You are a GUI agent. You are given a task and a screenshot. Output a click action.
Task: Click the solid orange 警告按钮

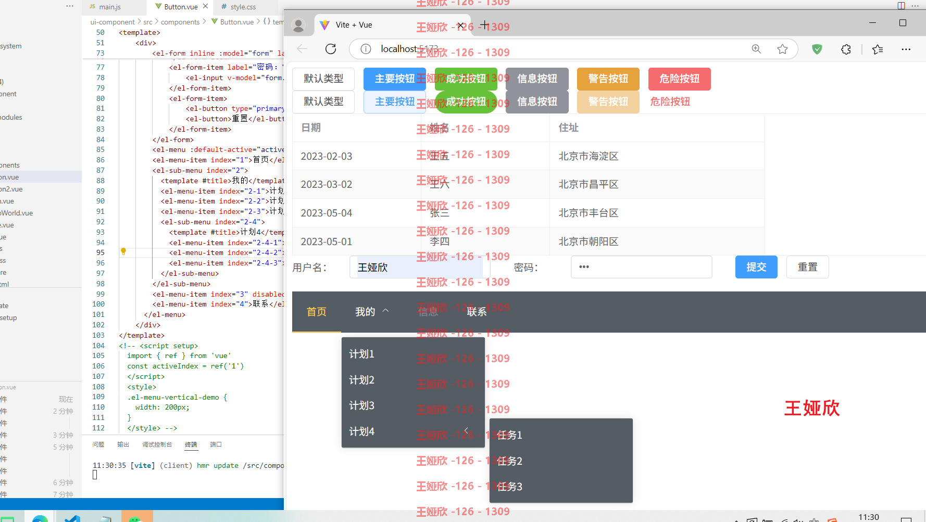click(608, 79)
